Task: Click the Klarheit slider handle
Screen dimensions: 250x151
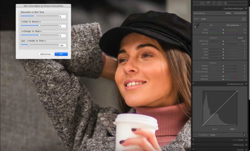Action: 223,69
